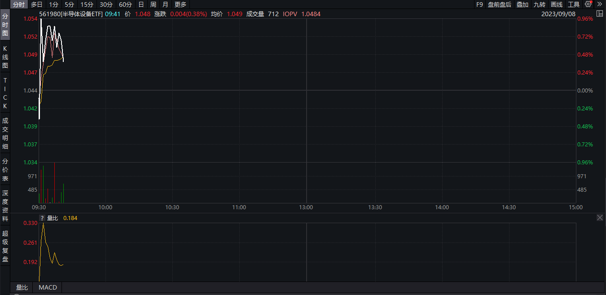Screen dimensions: 606x295
Task: Switch to the MACD indicator tab
Action: tap(47, 287)
